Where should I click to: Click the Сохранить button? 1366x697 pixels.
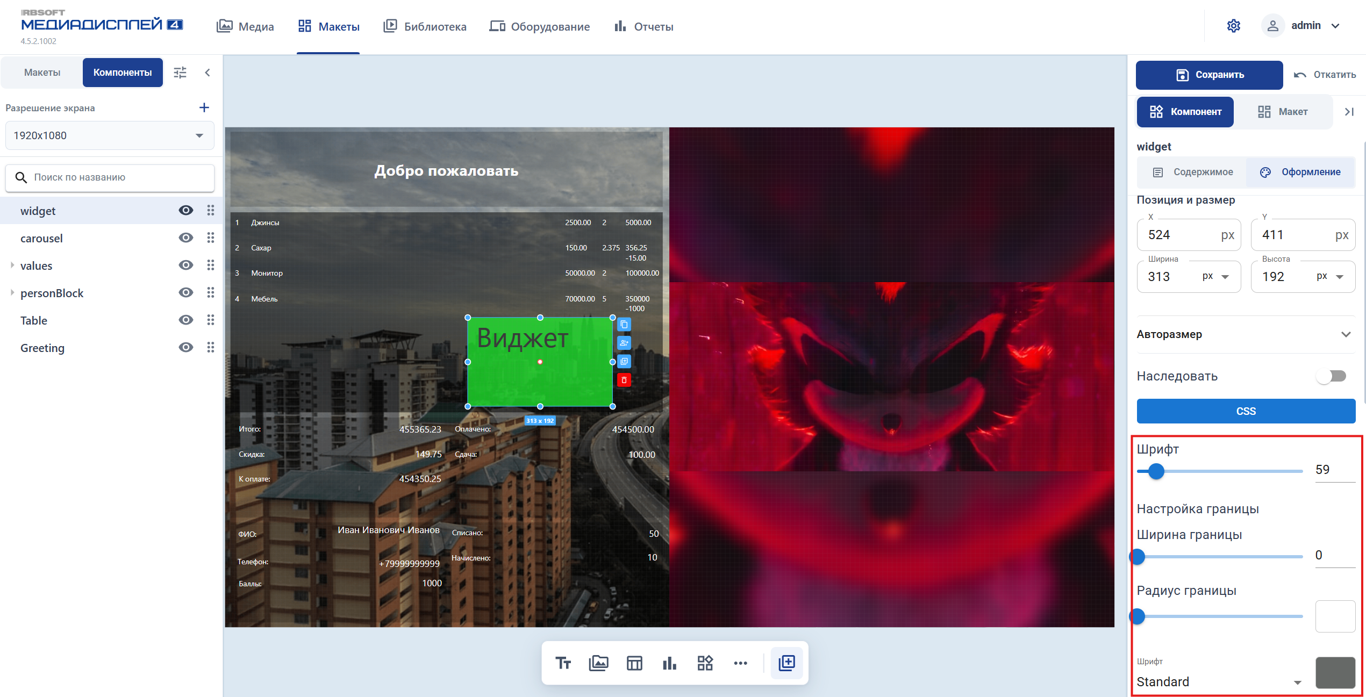coord(1209,75)
